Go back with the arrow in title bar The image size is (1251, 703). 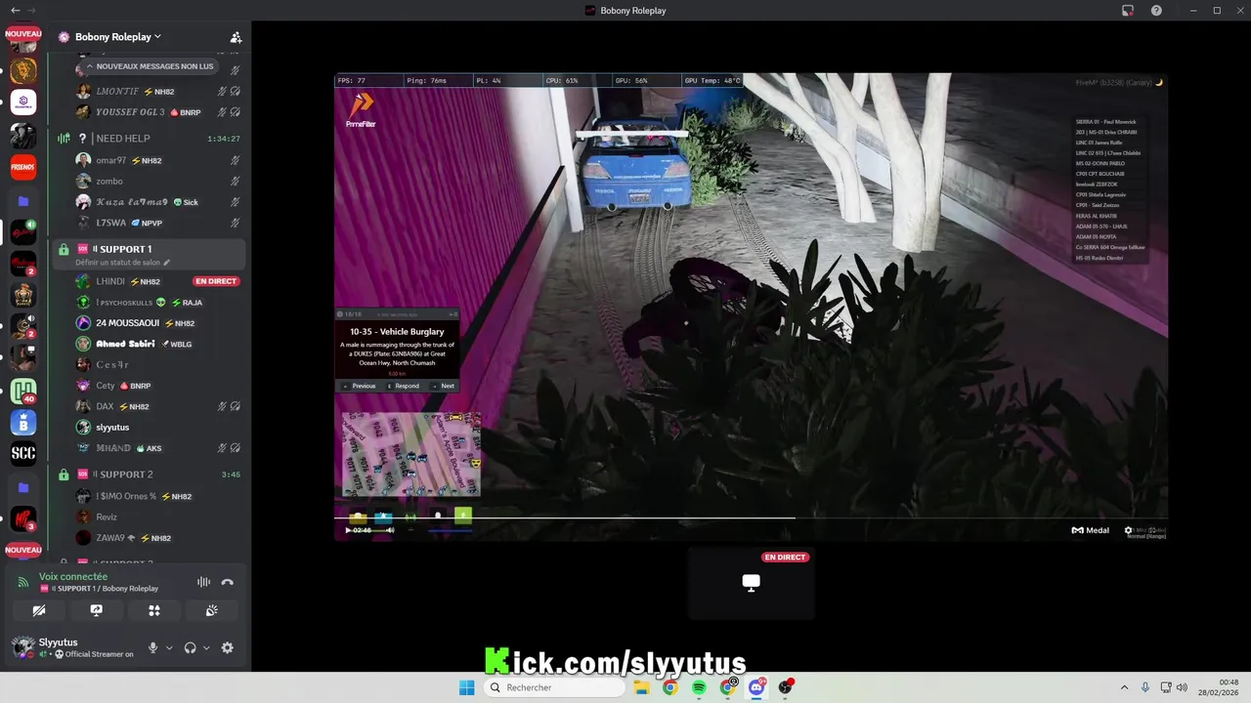tap(15, 10)
